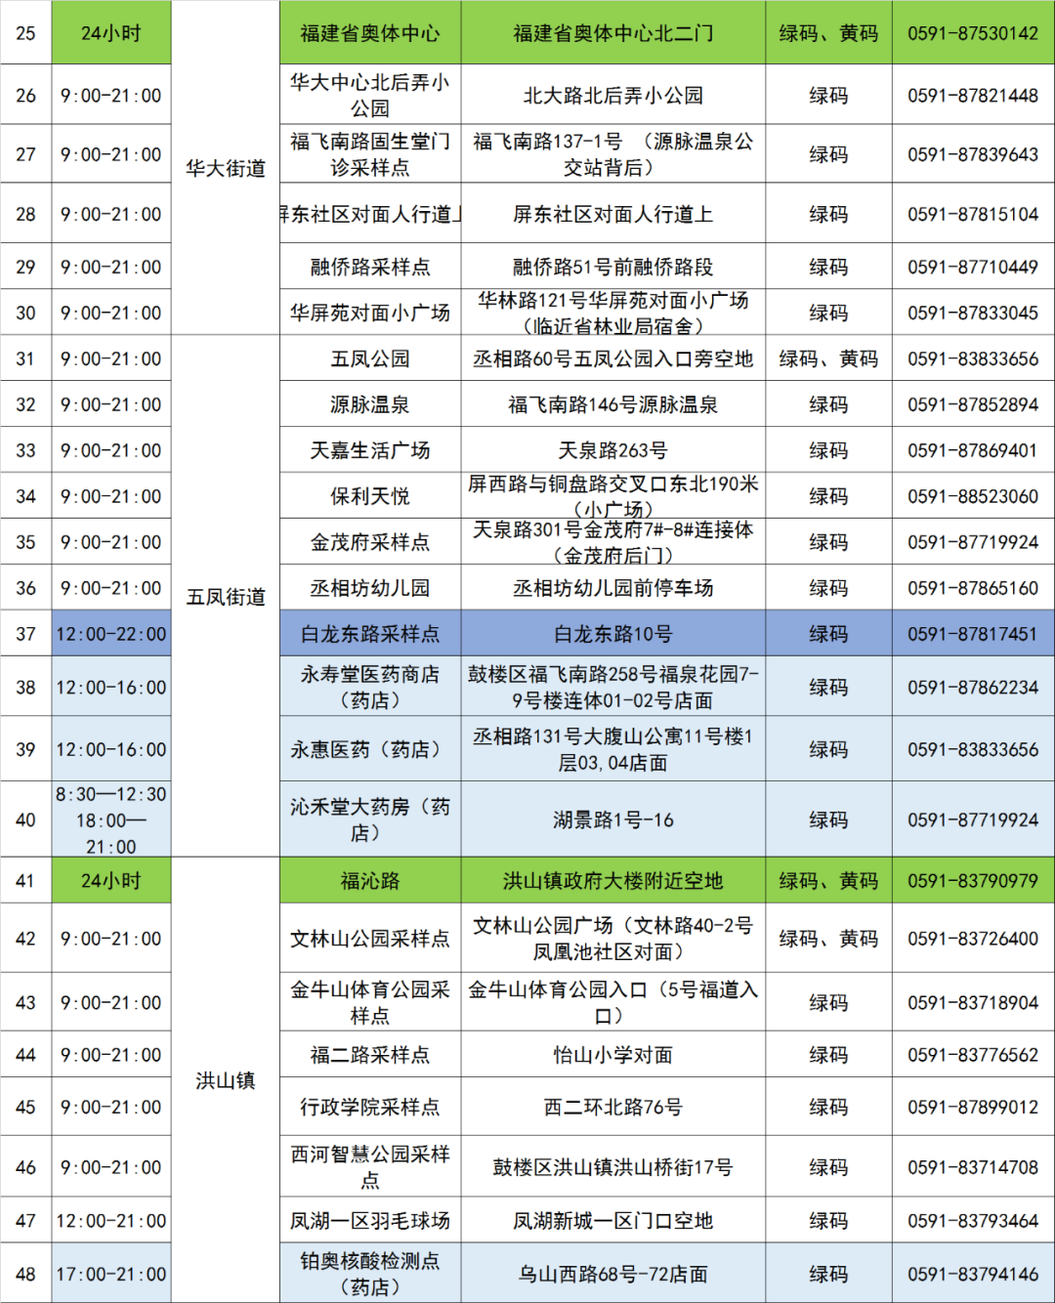Select the 福建省奥体中心 site name cell
Image resolution: width=1055 pixels, height=1303 pixels.
[x=369, y=32]
